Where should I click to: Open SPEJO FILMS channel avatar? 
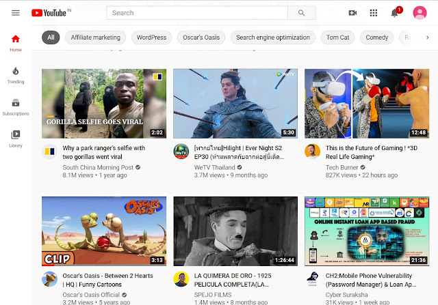(181, 279)
